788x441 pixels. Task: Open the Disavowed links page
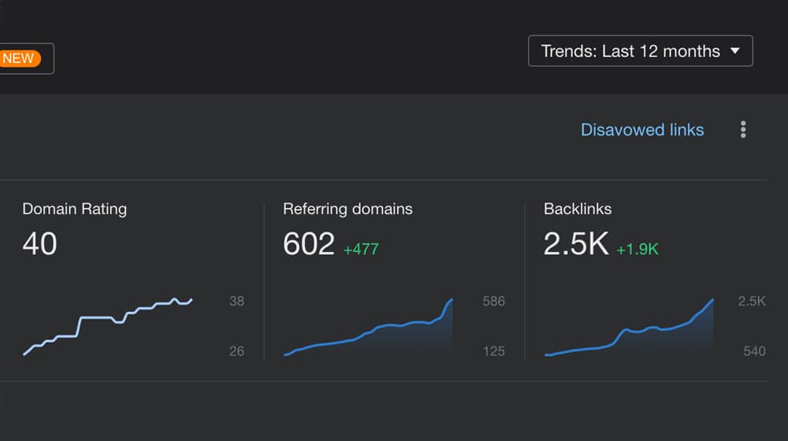tap(641, 130)
